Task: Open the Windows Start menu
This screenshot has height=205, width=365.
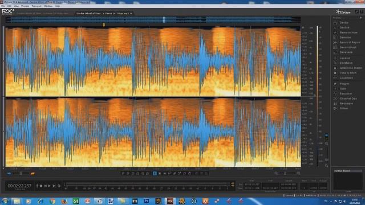Action: (x=5, y=201)
